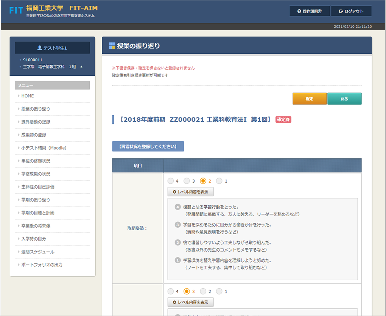The width and height of the screenshot is (386, 316).
Task: Click the FIT university logo
Action: point(16,11)
